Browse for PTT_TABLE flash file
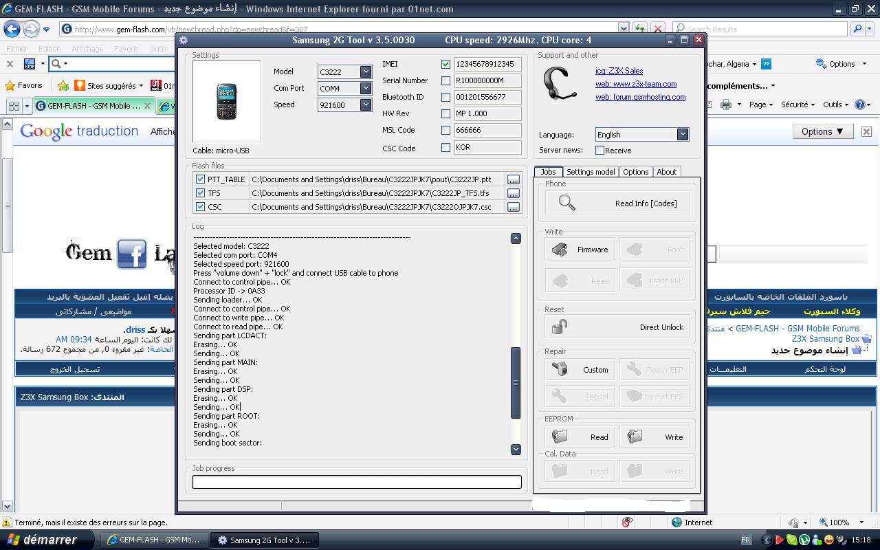This screenshot has width=880, height=550. pyautogui.click(x=514, y=179)
